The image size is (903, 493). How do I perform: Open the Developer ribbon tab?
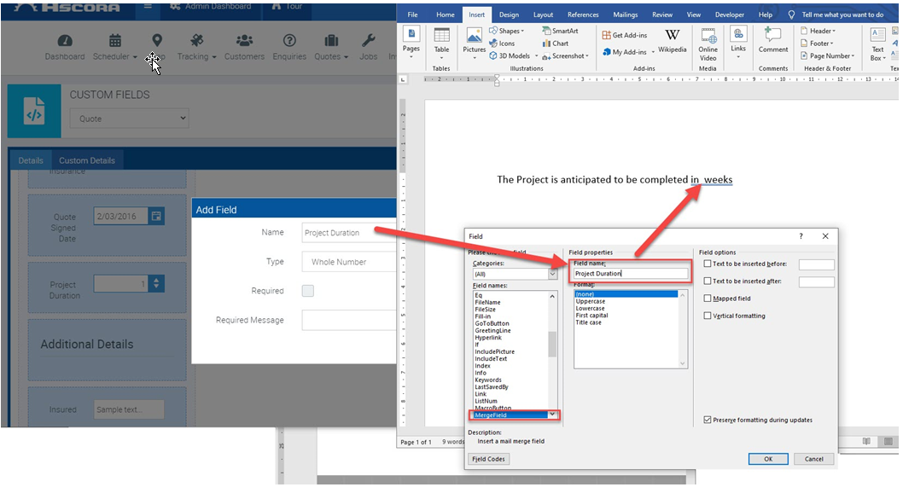(729, 15)
